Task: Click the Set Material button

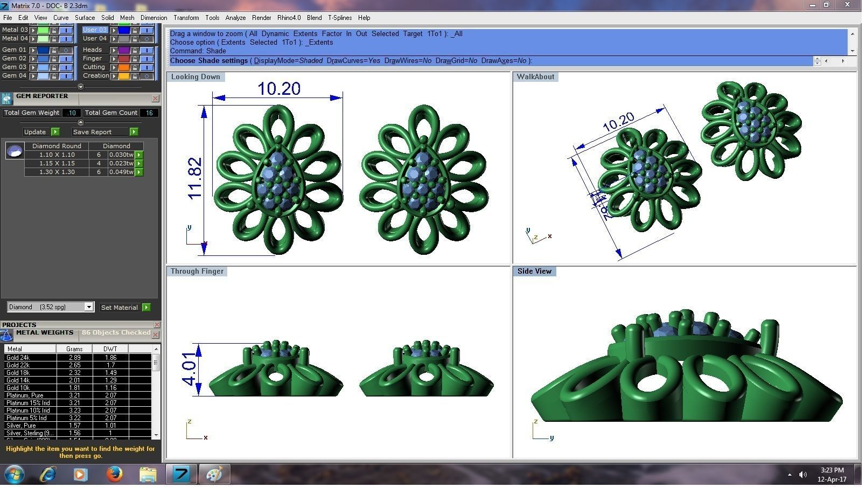Action: pos(120,308)
